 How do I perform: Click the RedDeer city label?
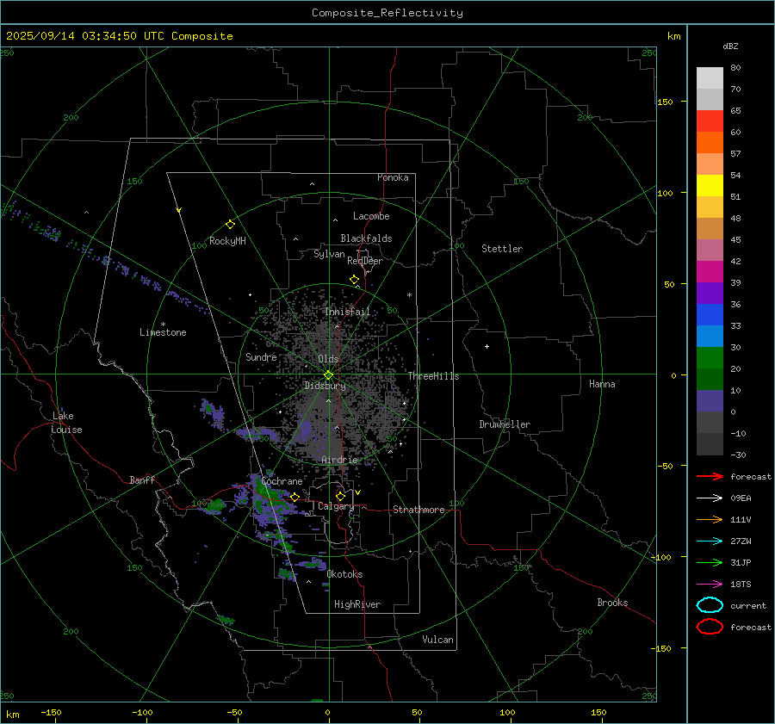365,261
